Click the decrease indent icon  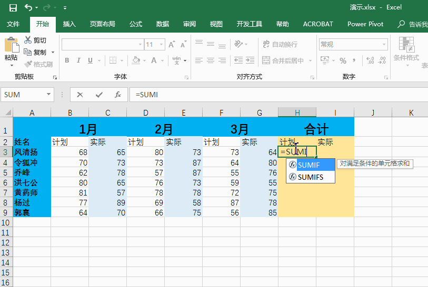point(238,60)
